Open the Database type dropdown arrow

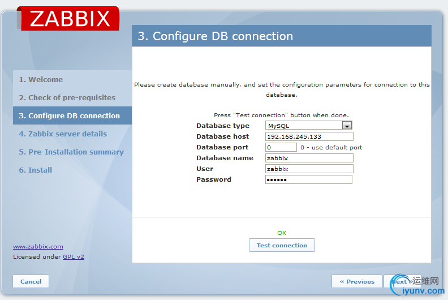coord(347,126)
